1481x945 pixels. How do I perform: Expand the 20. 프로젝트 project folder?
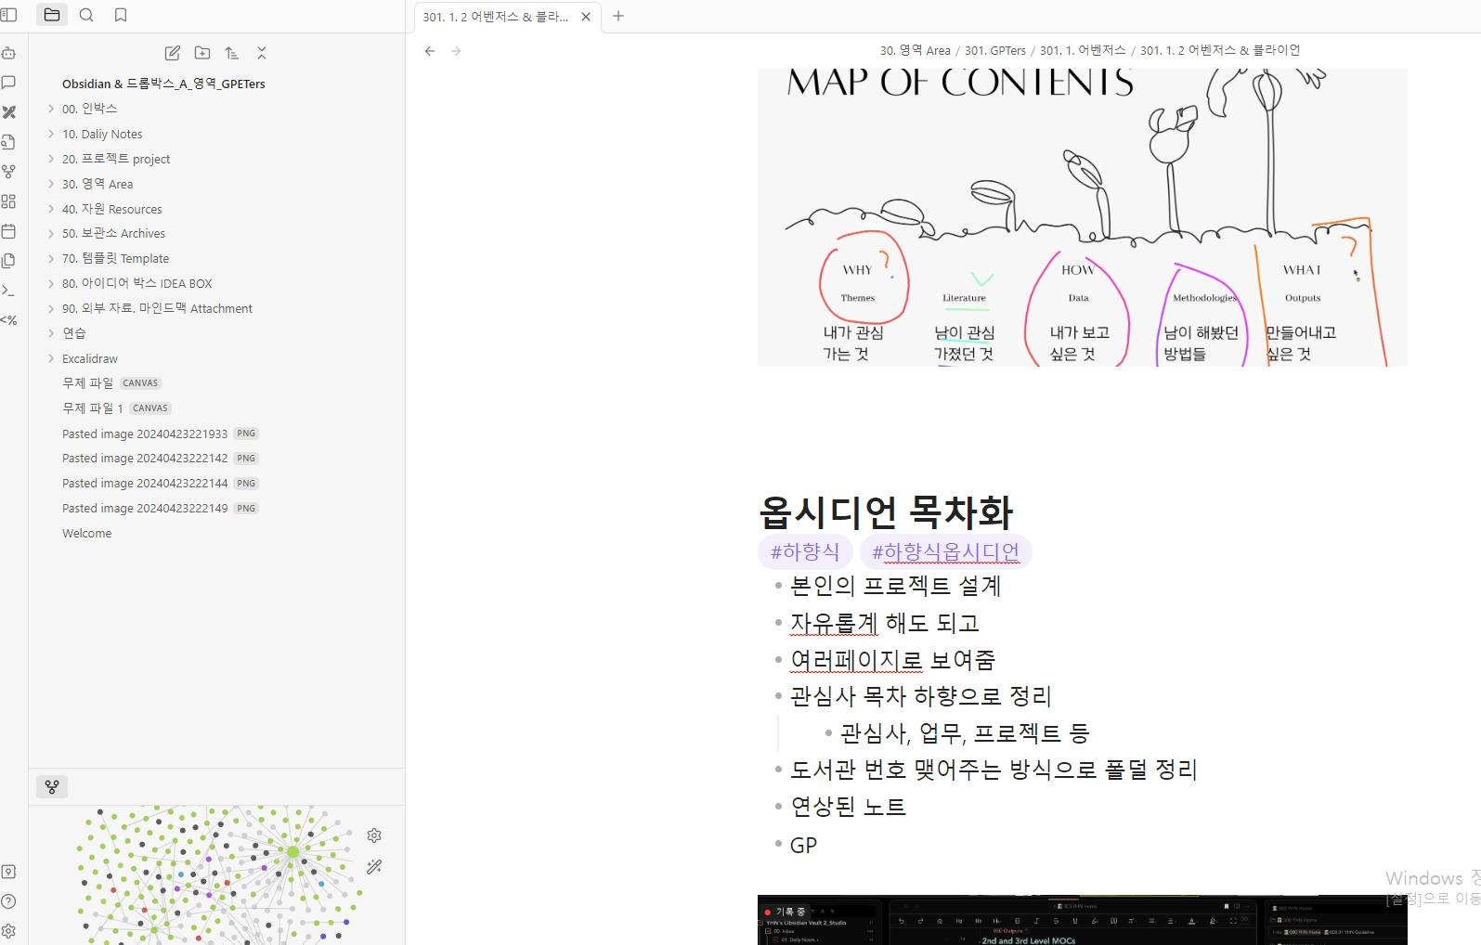tap(51, 159)
